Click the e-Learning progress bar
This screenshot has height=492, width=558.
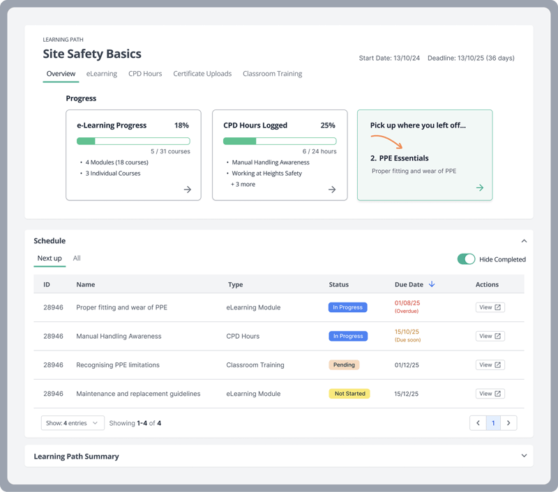[133, 141]
